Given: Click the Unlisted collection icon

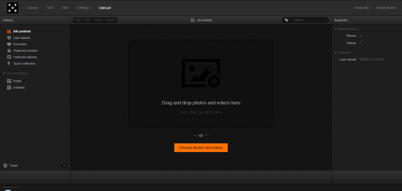Looking at the screenshot, I should [9, 87].
